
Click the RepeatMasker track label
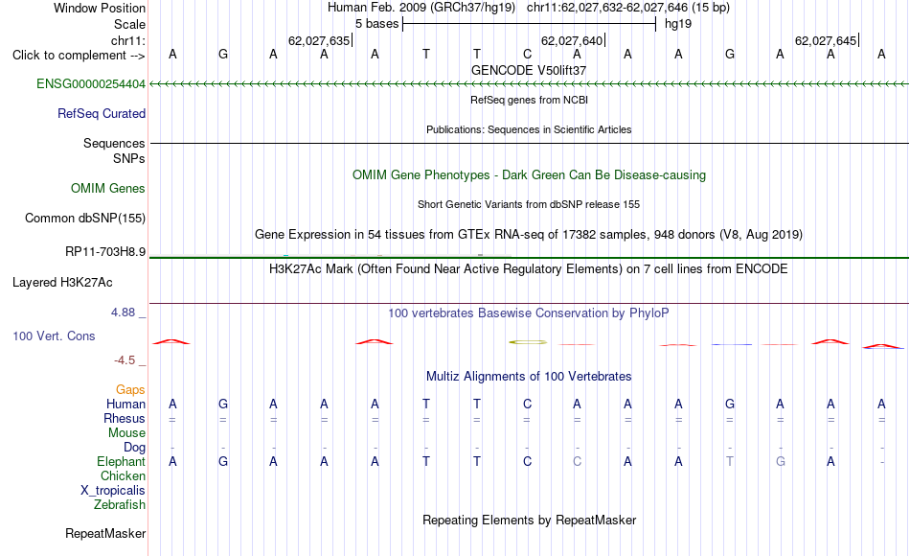pyautogui.click(x=105, y=533)
